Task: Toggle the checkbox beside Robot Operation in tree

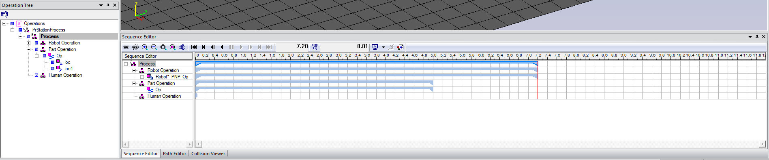Action: (x=36, y=43)
